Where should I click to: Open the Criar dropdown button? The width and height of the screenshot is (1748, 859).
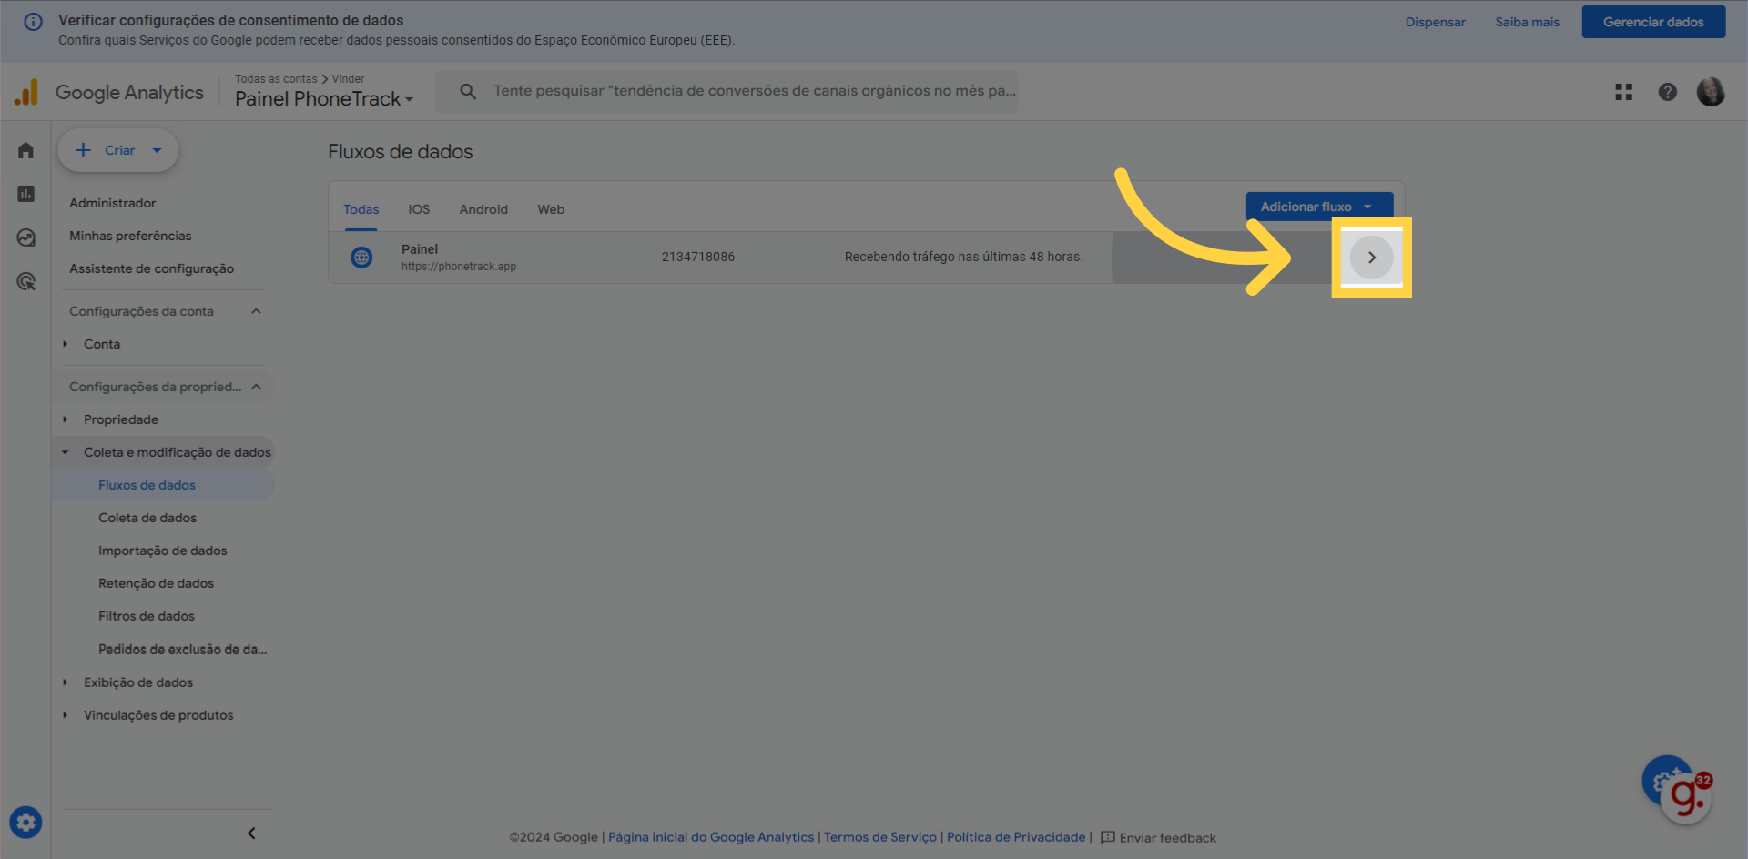[x=117, y=150]
